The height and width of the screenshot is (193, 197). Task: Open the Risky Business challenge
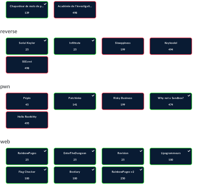(x=123, y=101)
